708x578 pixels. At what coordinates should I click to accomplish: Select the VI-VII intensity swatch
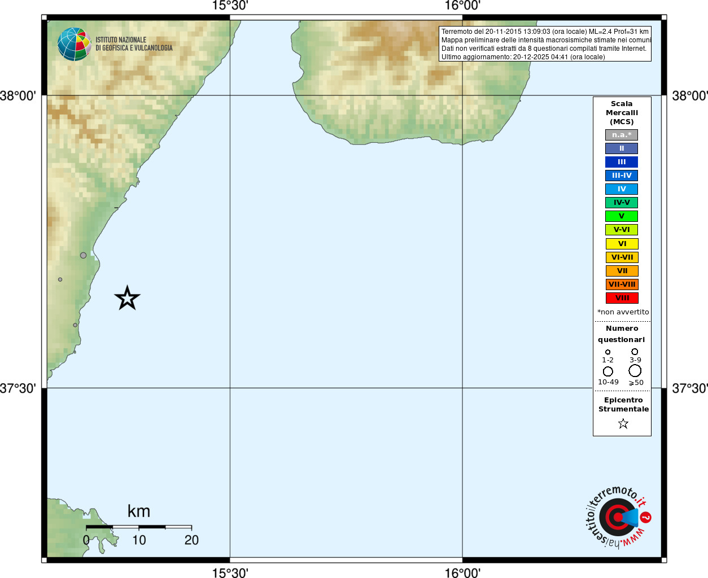tap(622, 257)
